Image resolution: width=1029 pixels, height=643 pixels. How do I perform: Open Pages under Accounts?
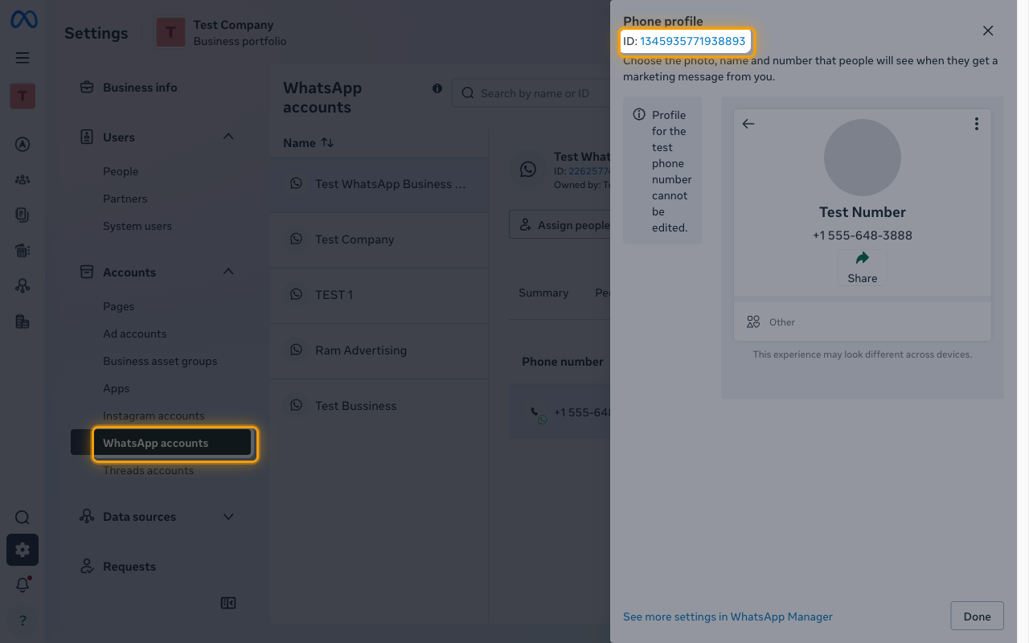tap(118, 306)
